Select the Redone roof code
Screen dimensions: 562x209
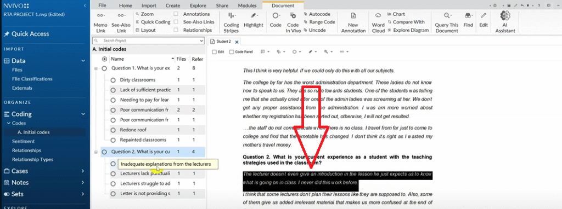pos(133,130)
